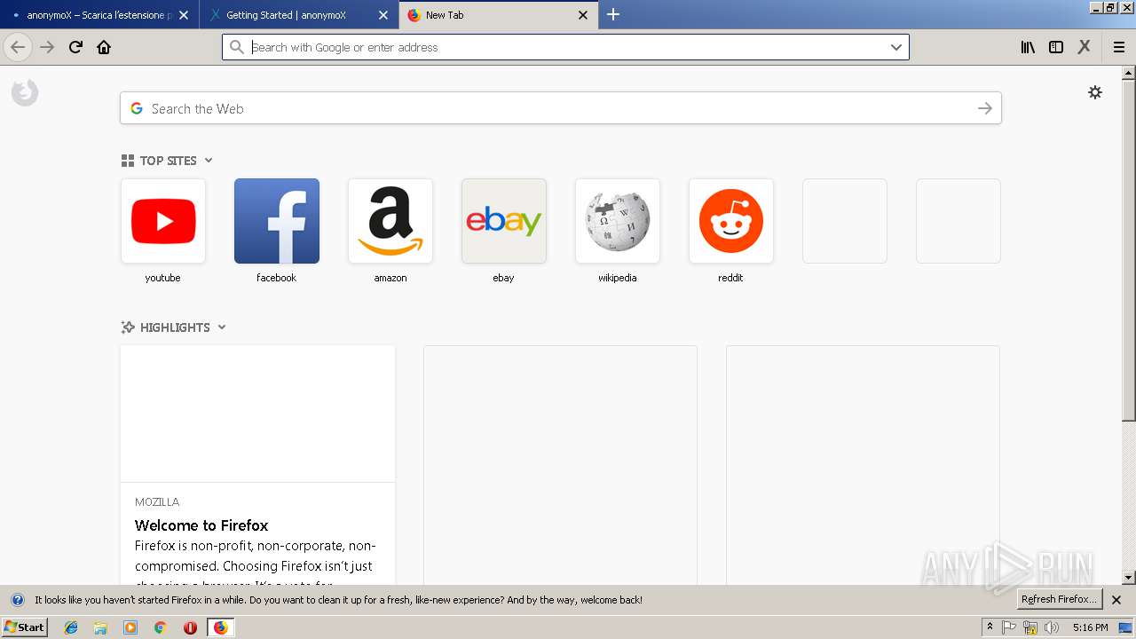Focus the address bar input
The width and height of the screenshot is (1136, 639).
click(x=564, y=47)
